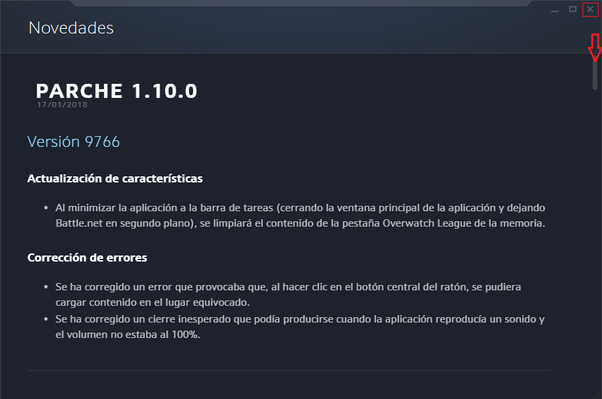Click the Corrección de errores heading
This screenshot has height=399, width=602.
(87, 258)
